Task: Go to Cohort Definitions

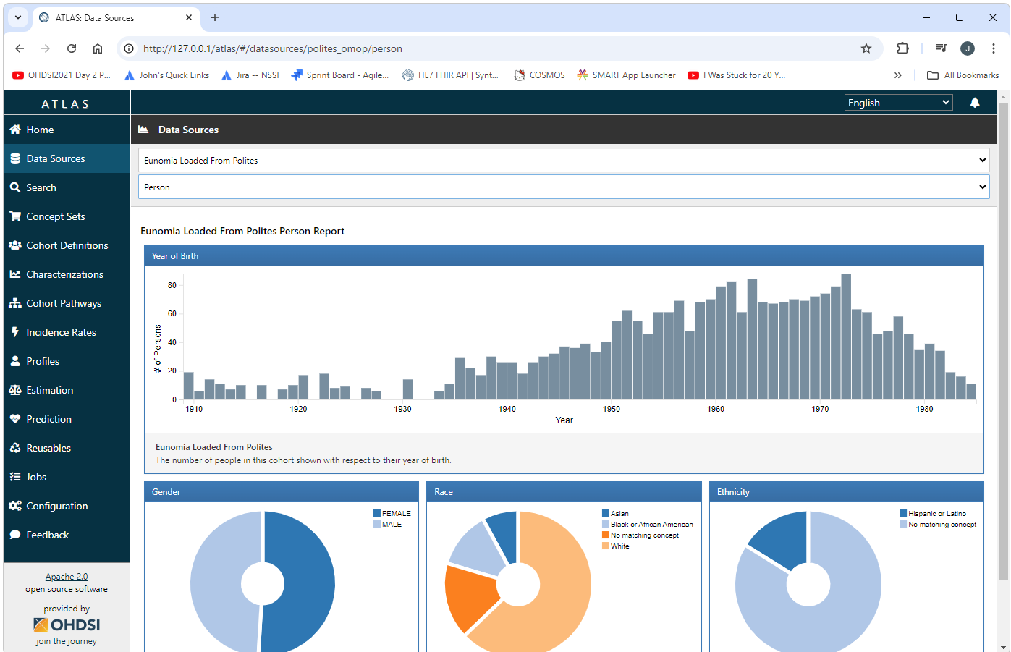Action: (x=67, y=245)
